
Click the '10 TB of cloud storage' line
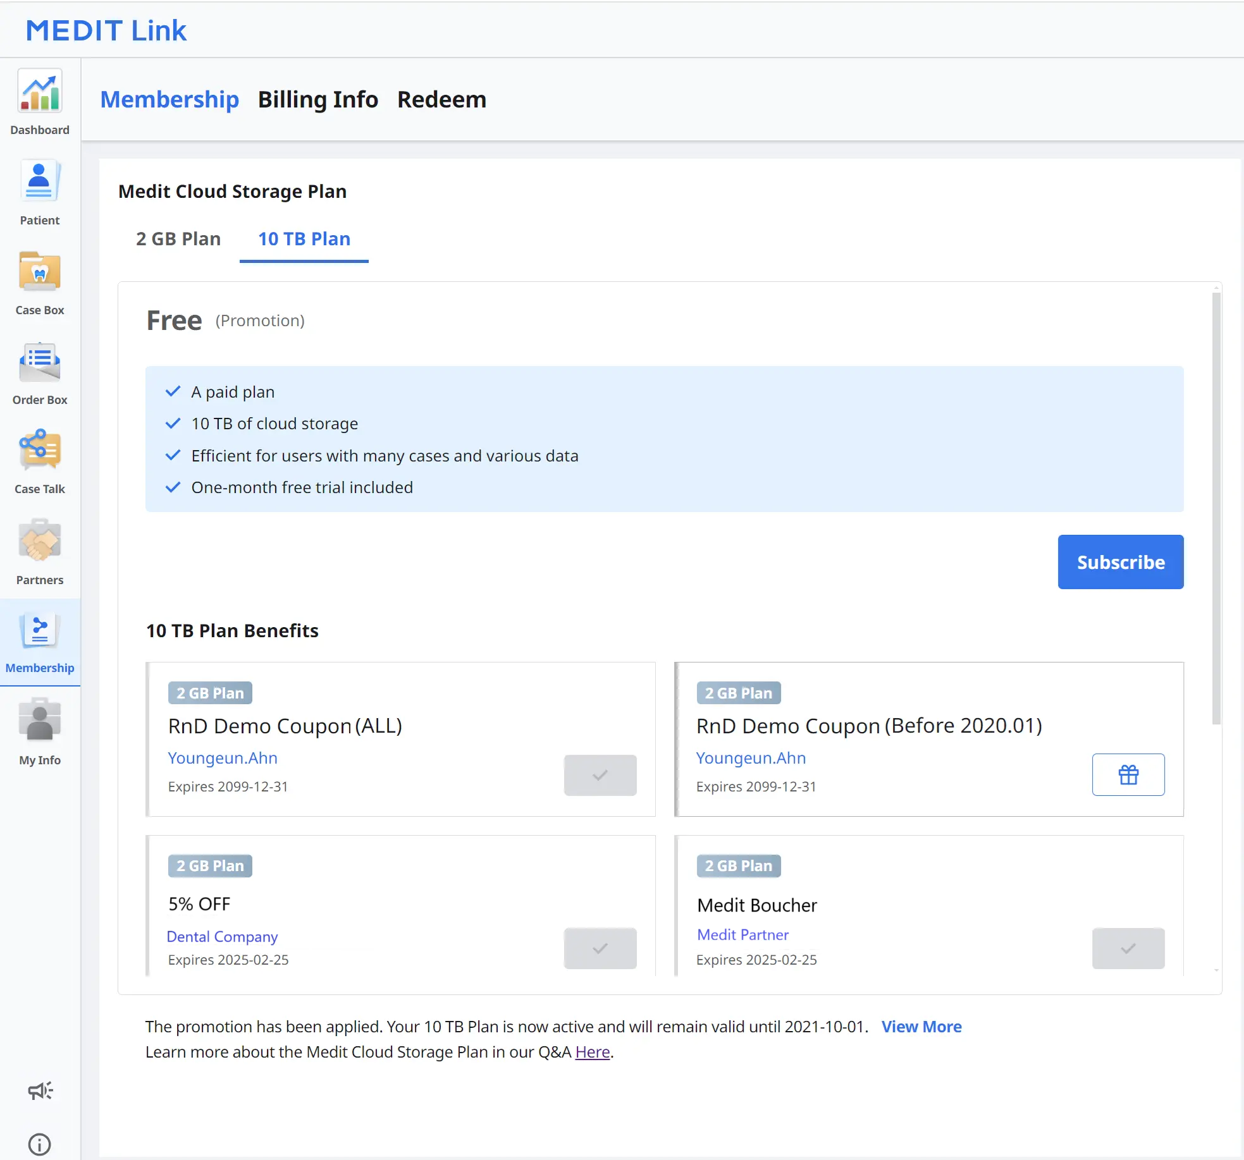coord(274,424)
